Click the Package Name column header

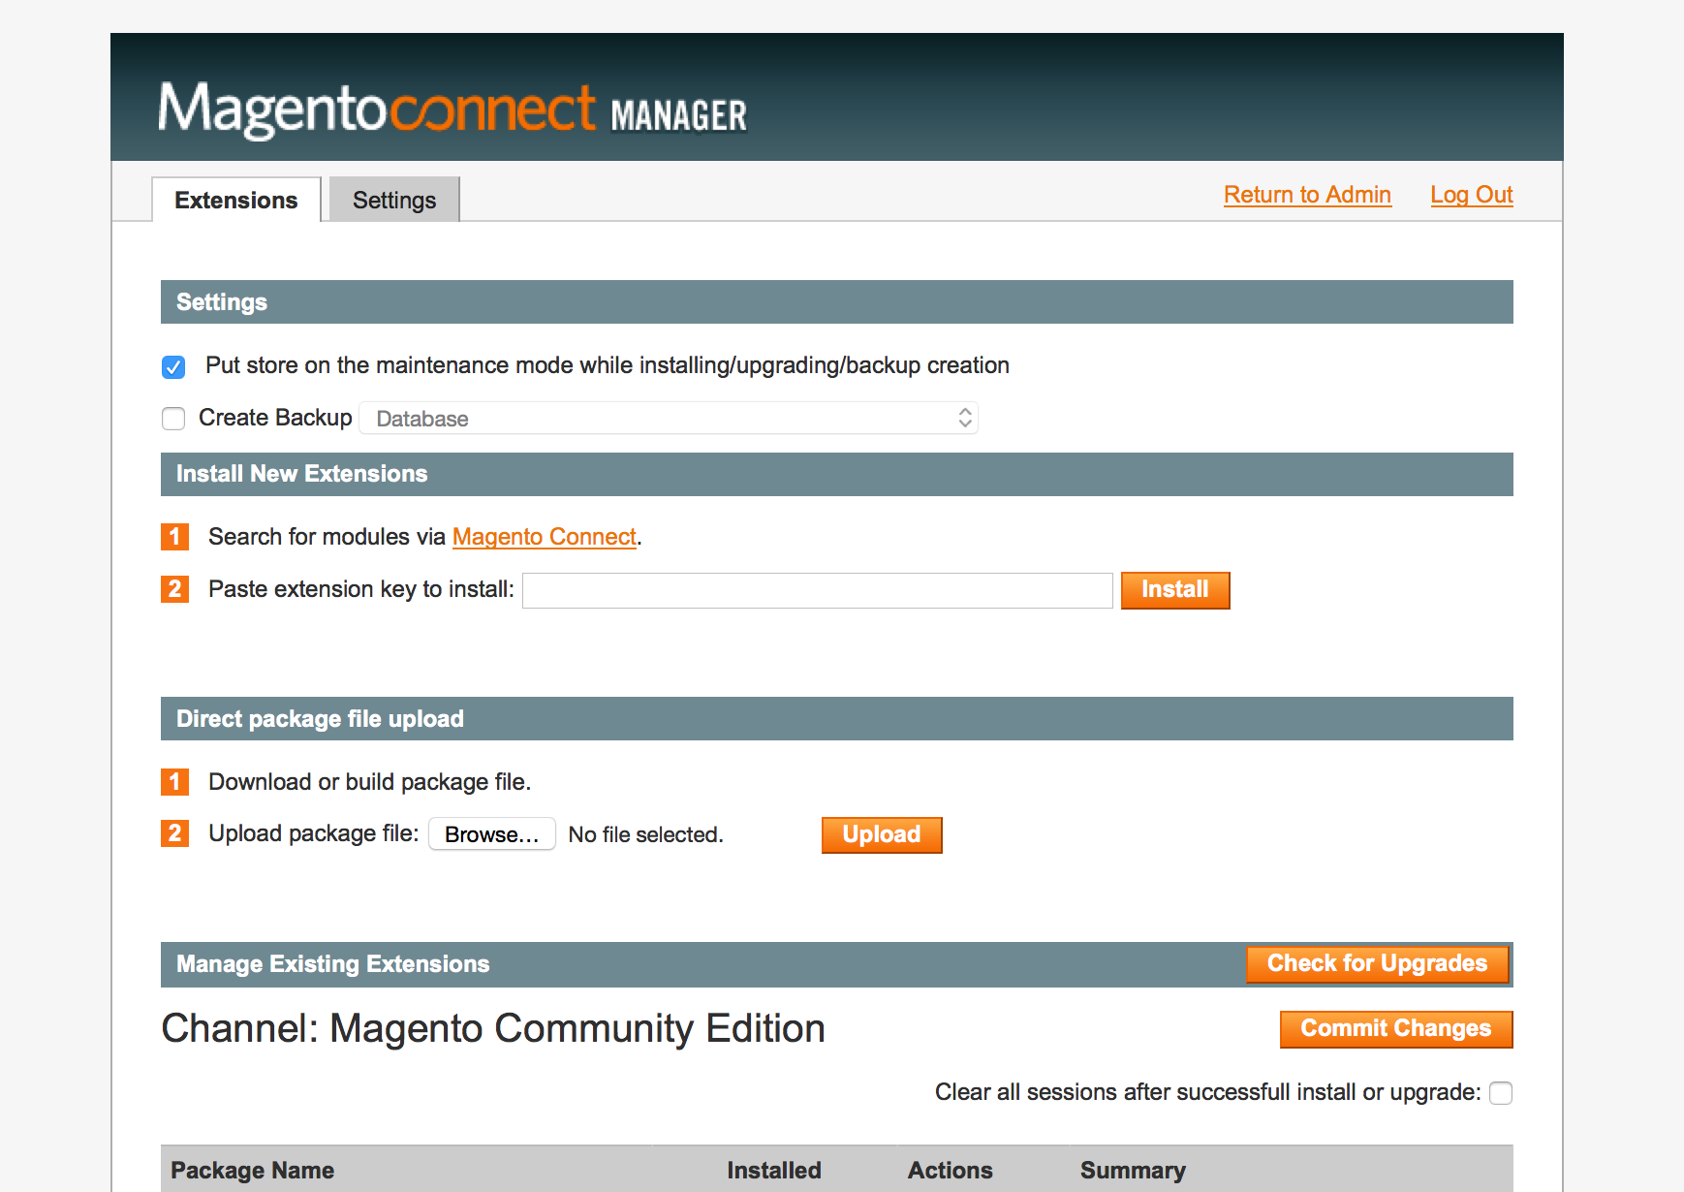[253, 1171]
